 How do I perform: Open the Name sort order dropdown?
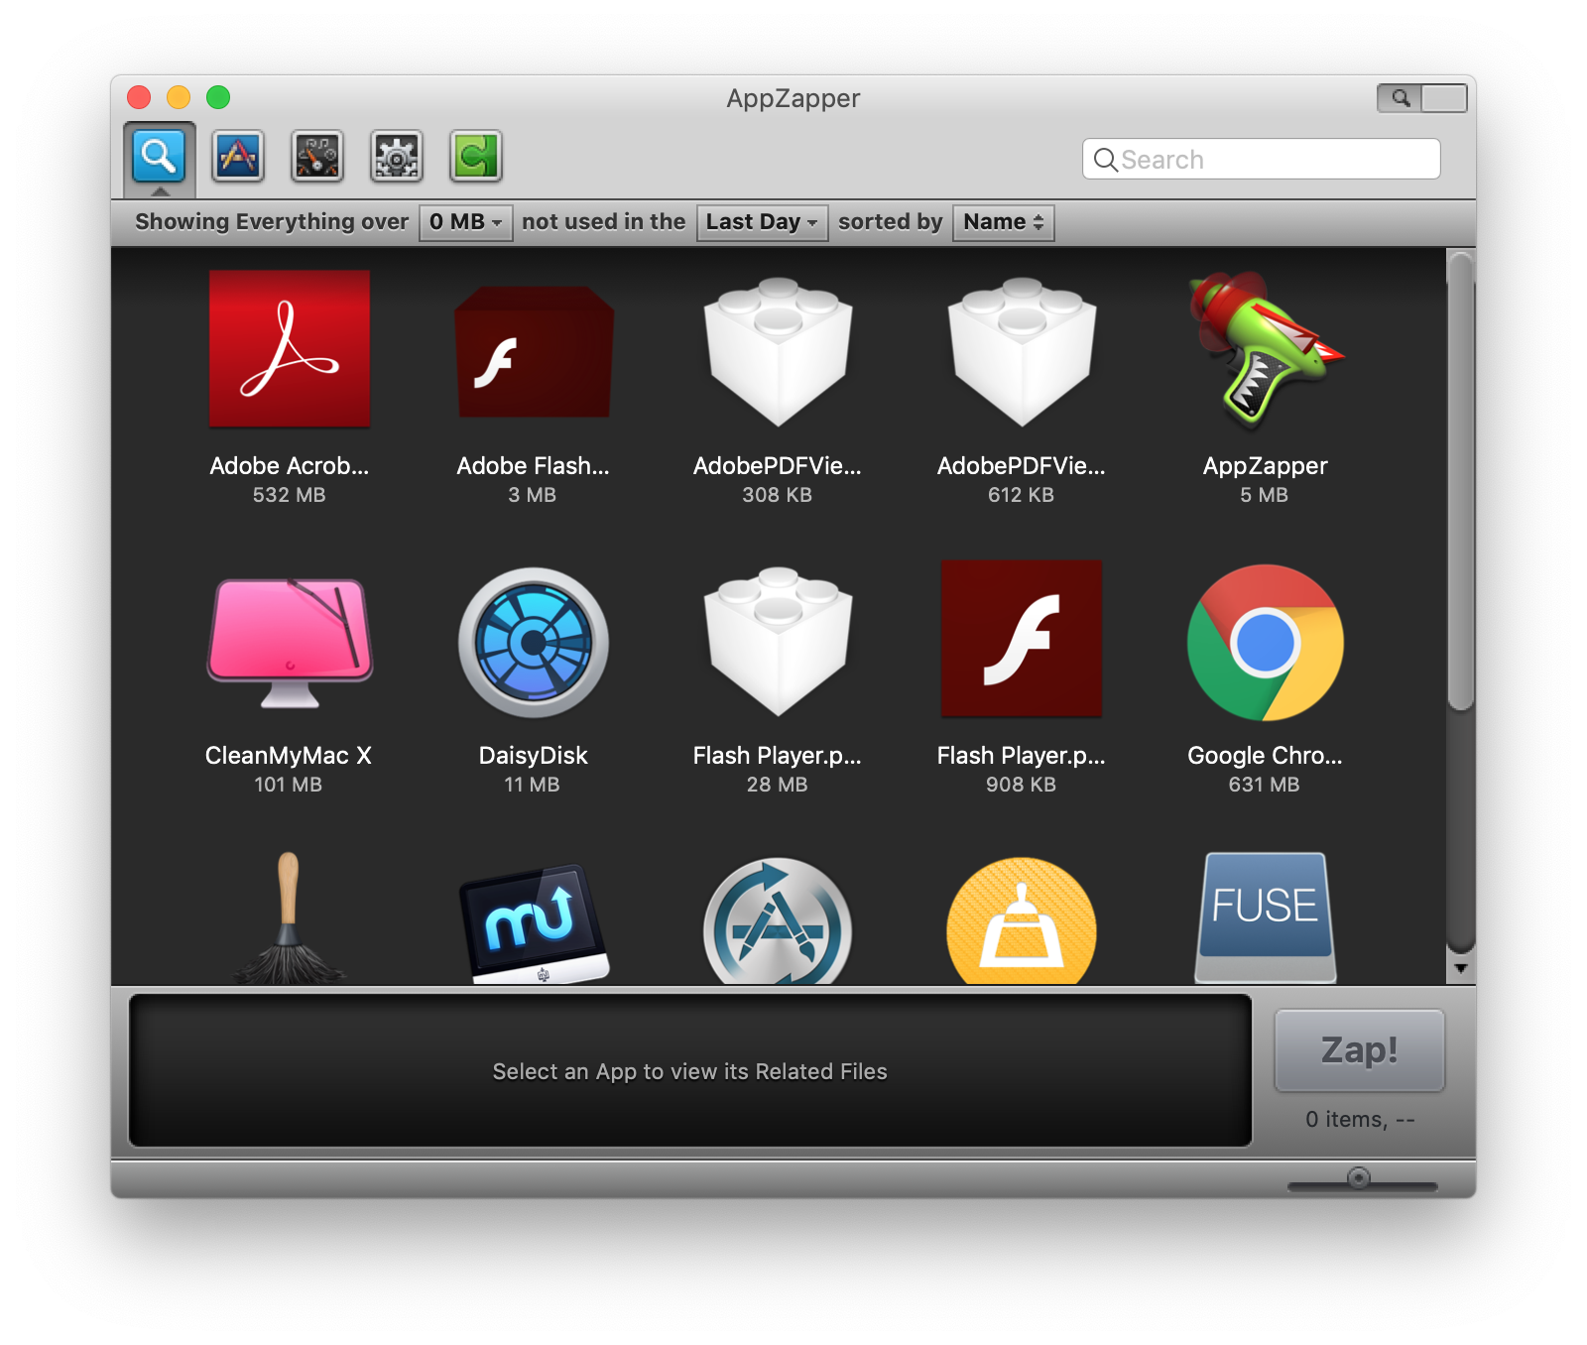pyautogui.click(x=1003, y=222)
